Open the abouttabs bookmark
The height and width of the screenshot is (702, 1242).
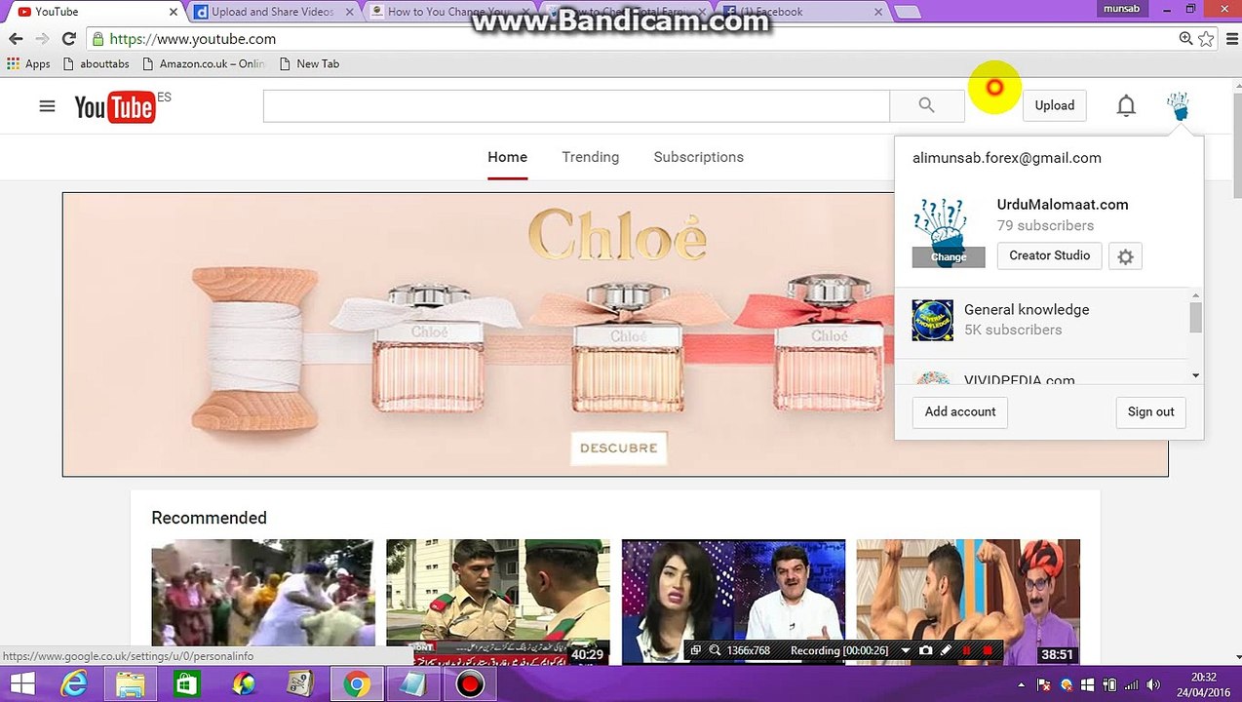click(96, 63)
